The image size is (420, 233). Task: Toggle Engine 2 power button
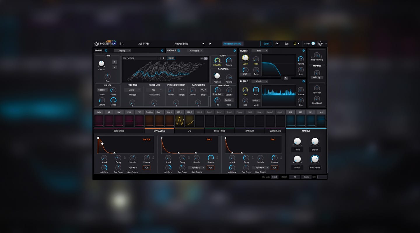pyautogui.click(x=235, y=51)
